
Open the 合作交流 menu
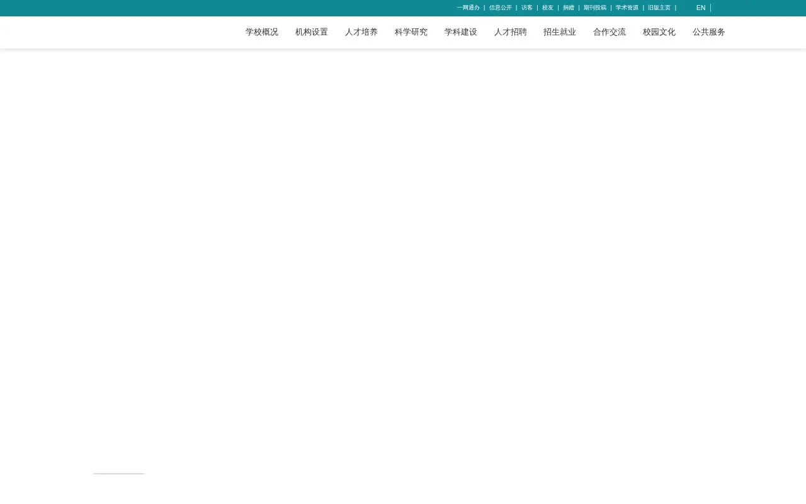click(x=610, y=32)
